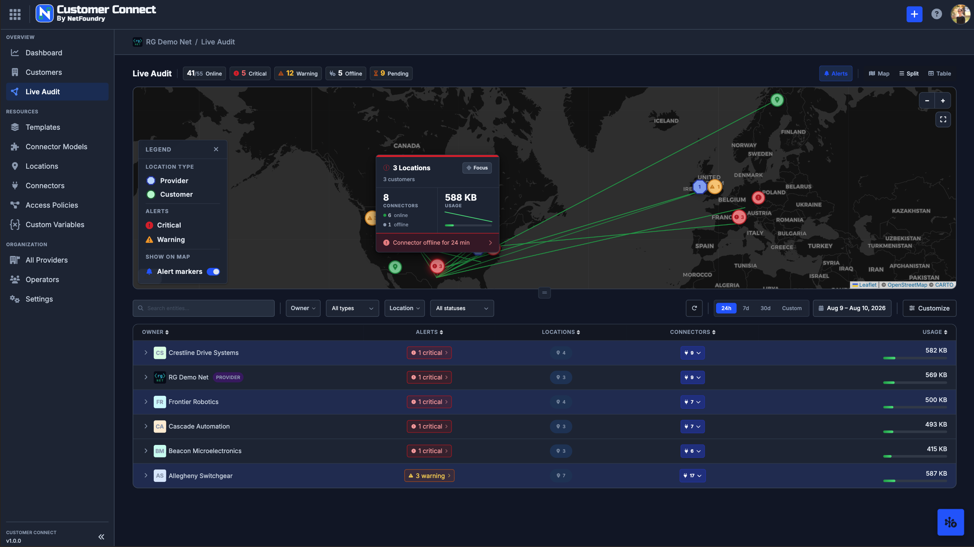
Task: Go to Dashboard in sidebar
Action: click(x=57, y=53)
